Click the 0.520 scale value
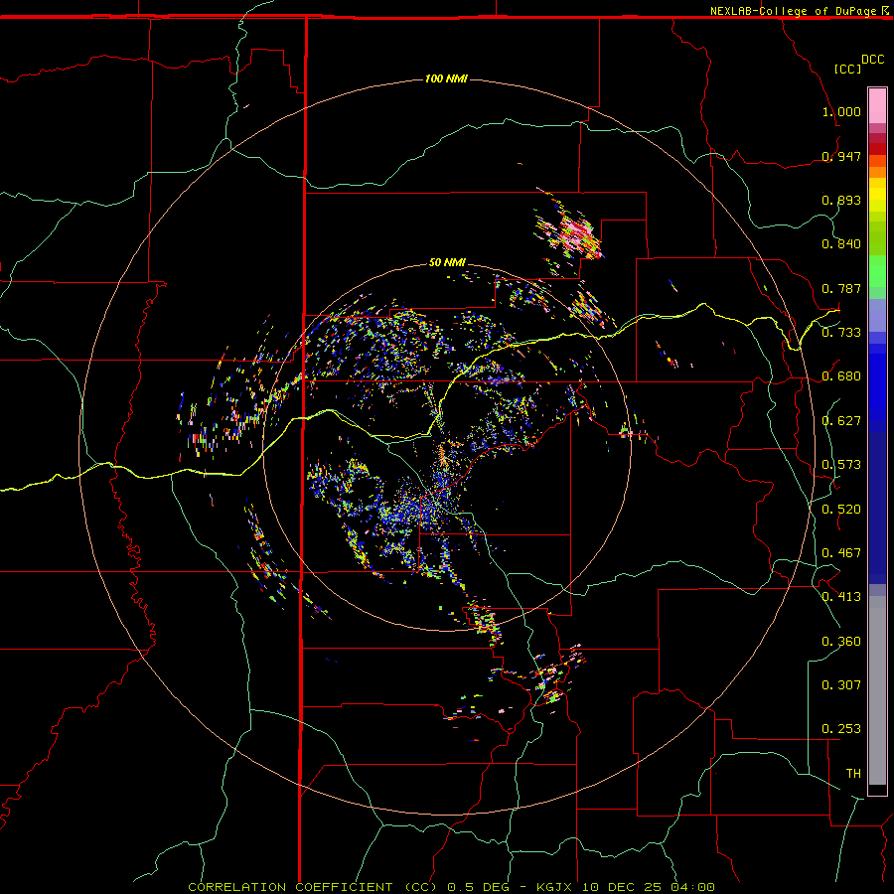 (841, 510)
